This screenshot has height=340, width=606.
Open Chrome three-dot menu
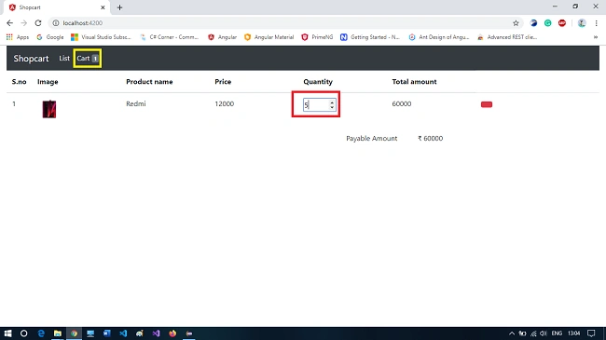[596, 23]
